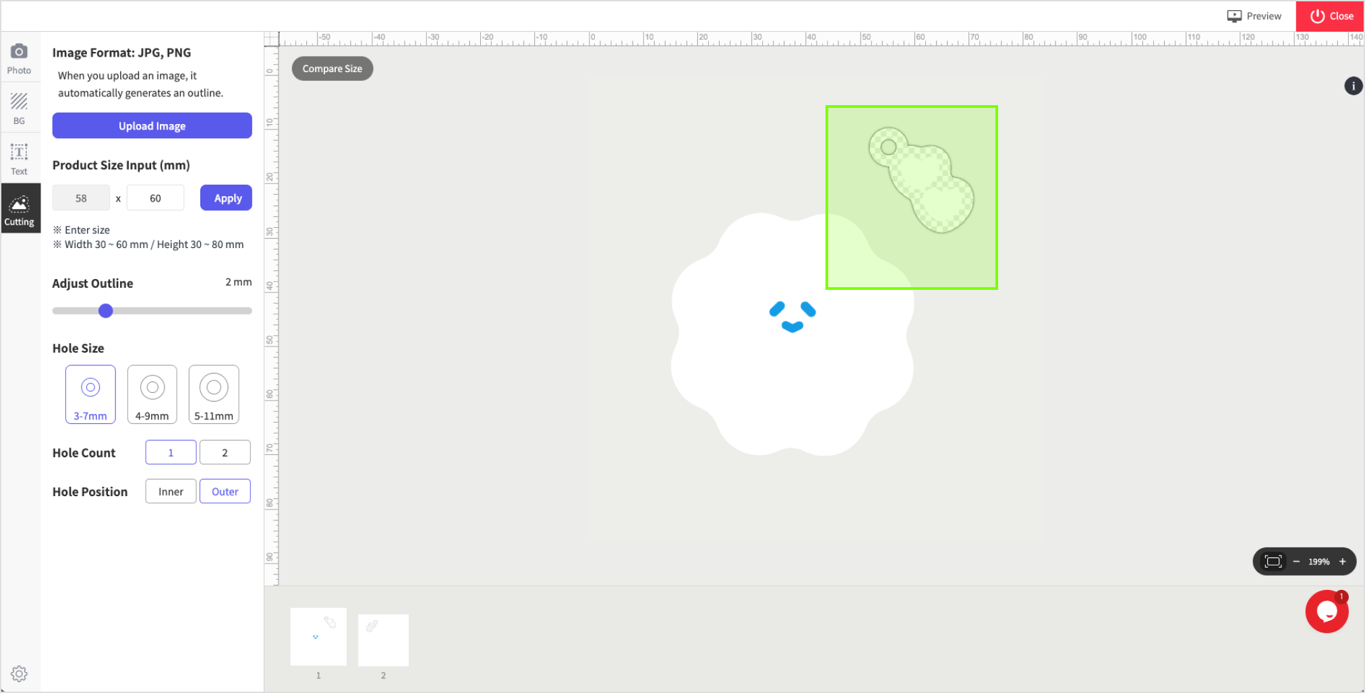Screen dimensions: 1365x693
Task: Select the 4-9mm hole size
Action: [x=152, y=394]
